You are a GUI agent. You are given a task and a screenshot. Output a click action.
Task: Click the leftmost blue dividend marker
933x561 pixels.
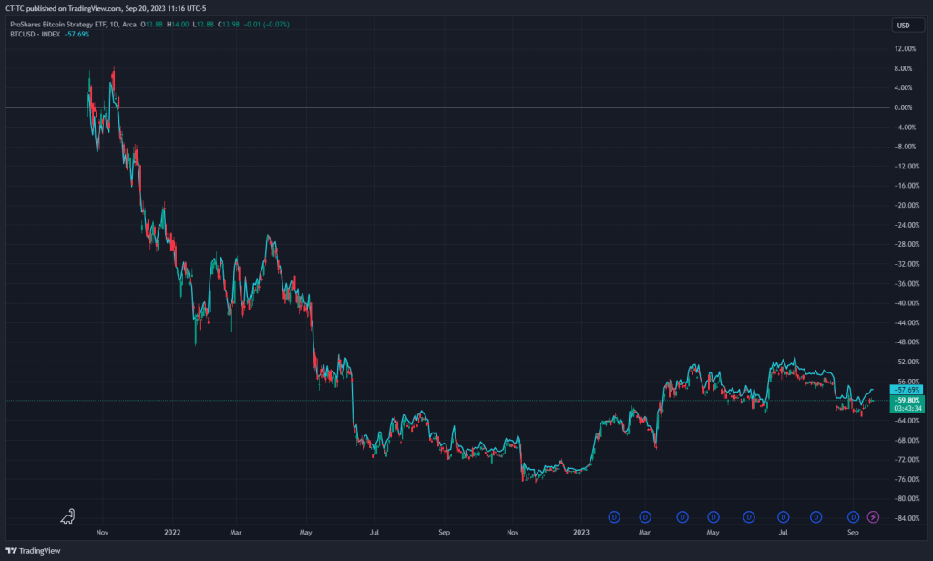click(614, 517)
